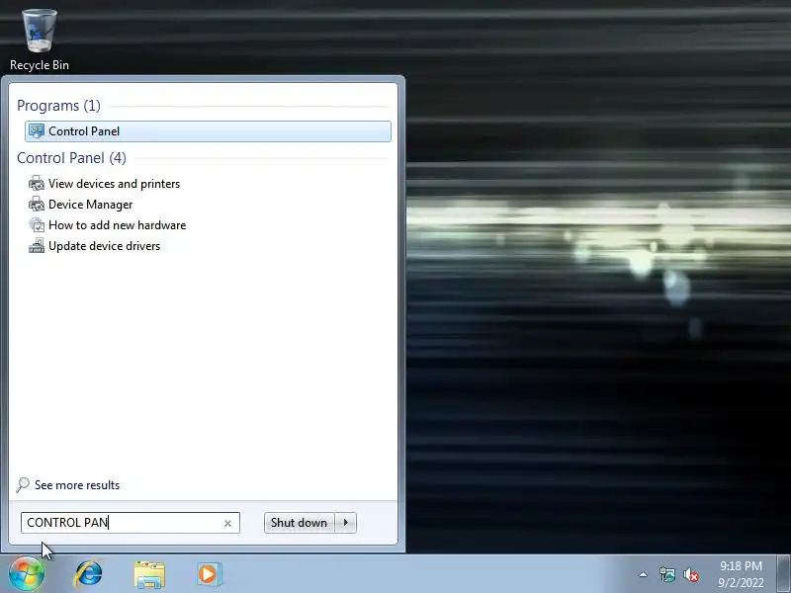This screenshot has width=791, height=593.
Task: Open Device Manager result
Action: coord(90,205)
